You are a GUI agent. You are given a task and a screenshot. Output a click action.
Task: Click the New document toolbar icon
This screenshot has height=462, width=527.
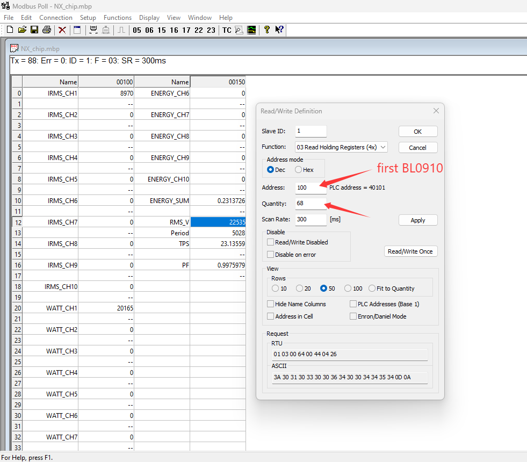click(10, 30)
